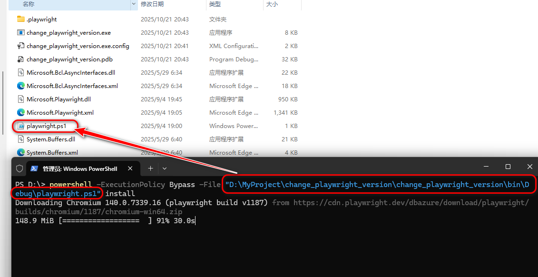
Task: Select the .playwright folder name
Action: tap(41, 19)
